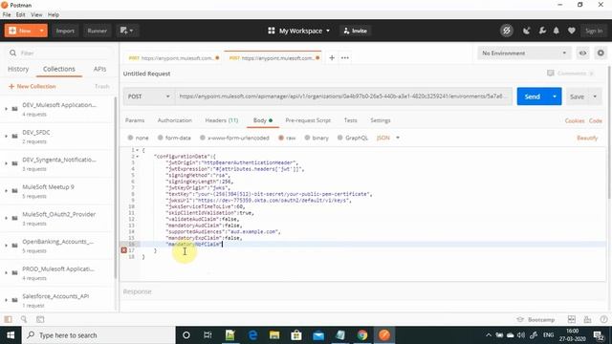
Task: Add a new request tab with plus
Action: point(332,57)
